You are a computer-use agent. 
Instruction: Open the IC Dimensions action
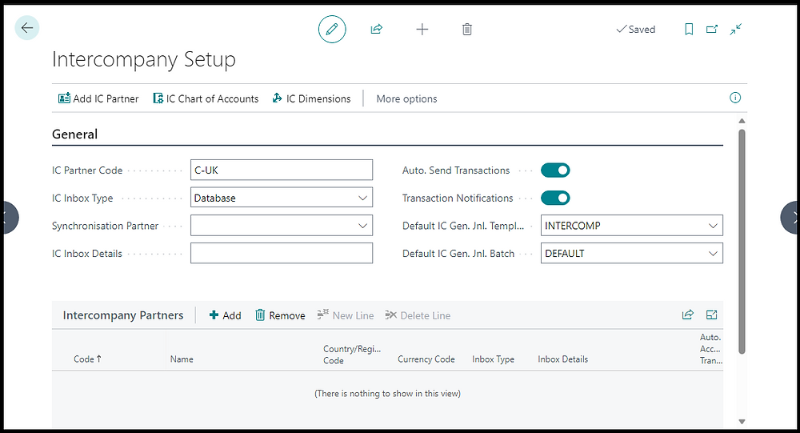coord(312,98)
